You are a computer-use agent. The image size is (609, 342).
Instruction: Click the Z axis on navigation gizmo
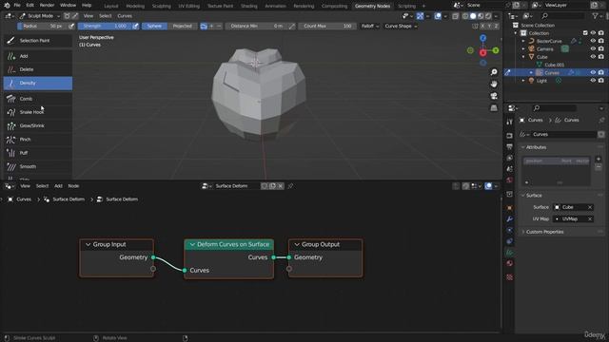tap(482, 38)
